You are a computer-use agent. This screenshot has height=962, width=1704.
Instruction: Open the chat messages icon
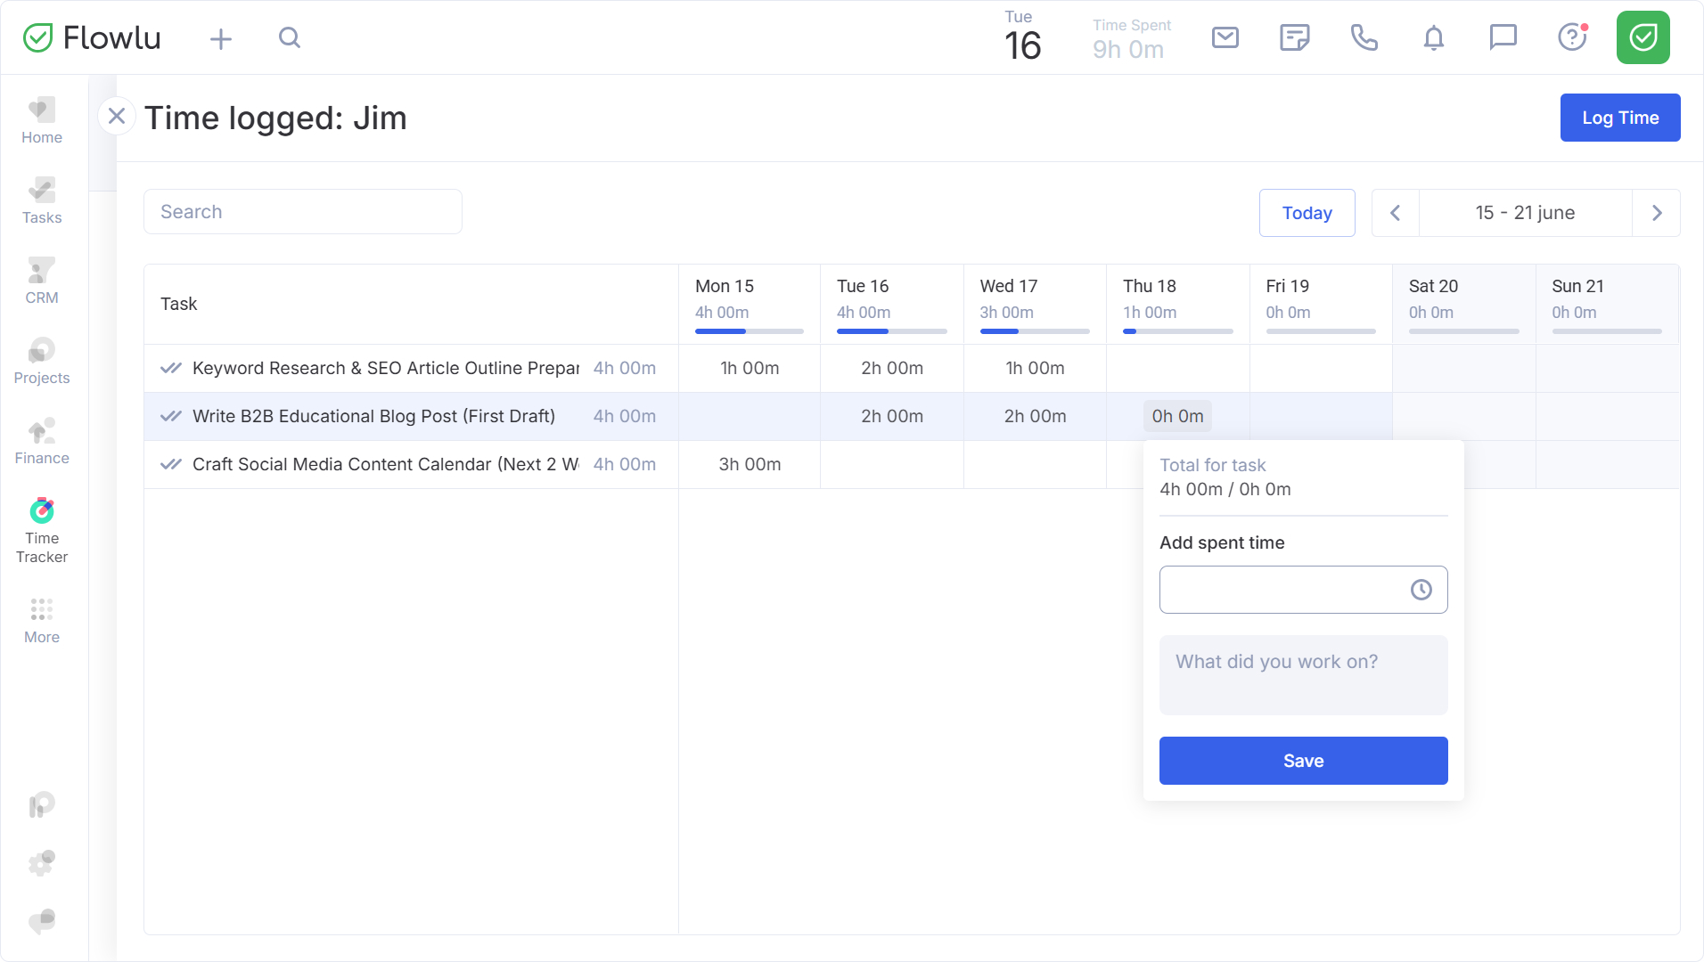point(1503,37)
